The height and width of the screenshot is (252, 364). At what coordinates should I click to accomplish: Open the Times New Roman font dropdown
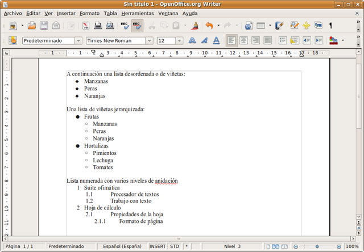(x=150, y=41)
